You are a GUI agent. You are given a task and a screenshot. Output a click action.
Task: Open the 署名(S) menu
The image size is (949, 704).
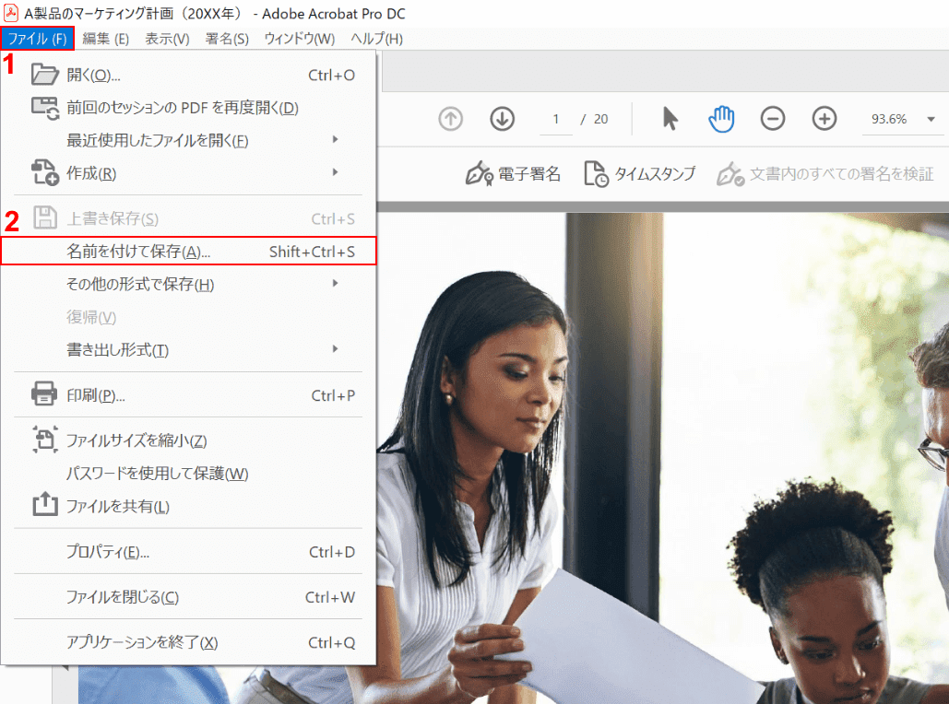[227, 39]
